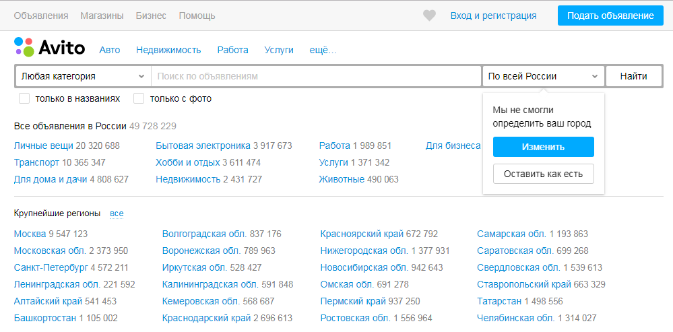
Task: Expand the 'Любая категория' dropdown
Action: [84, 76]
